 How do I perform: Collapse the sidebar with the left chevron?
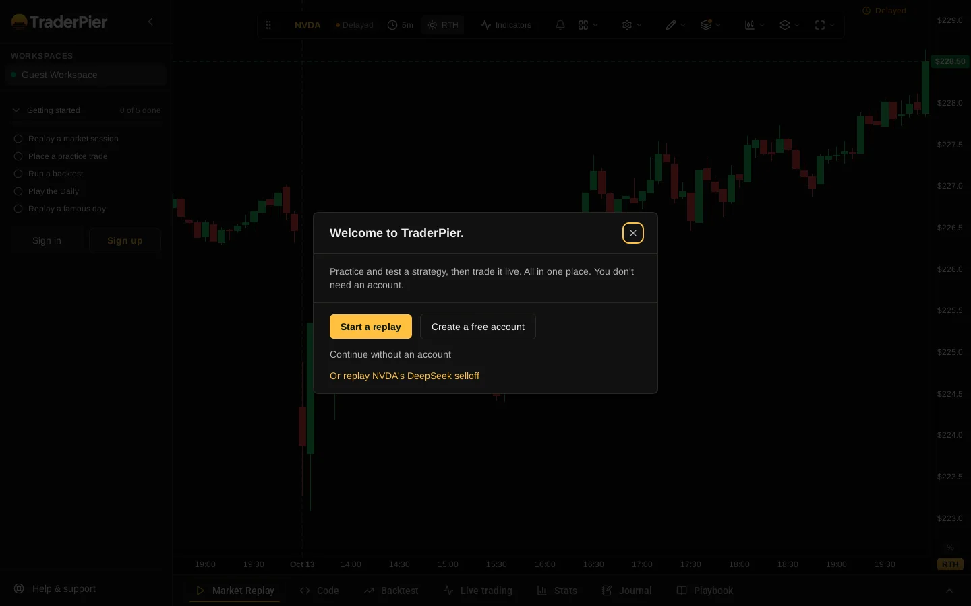(x=150, y=22)
